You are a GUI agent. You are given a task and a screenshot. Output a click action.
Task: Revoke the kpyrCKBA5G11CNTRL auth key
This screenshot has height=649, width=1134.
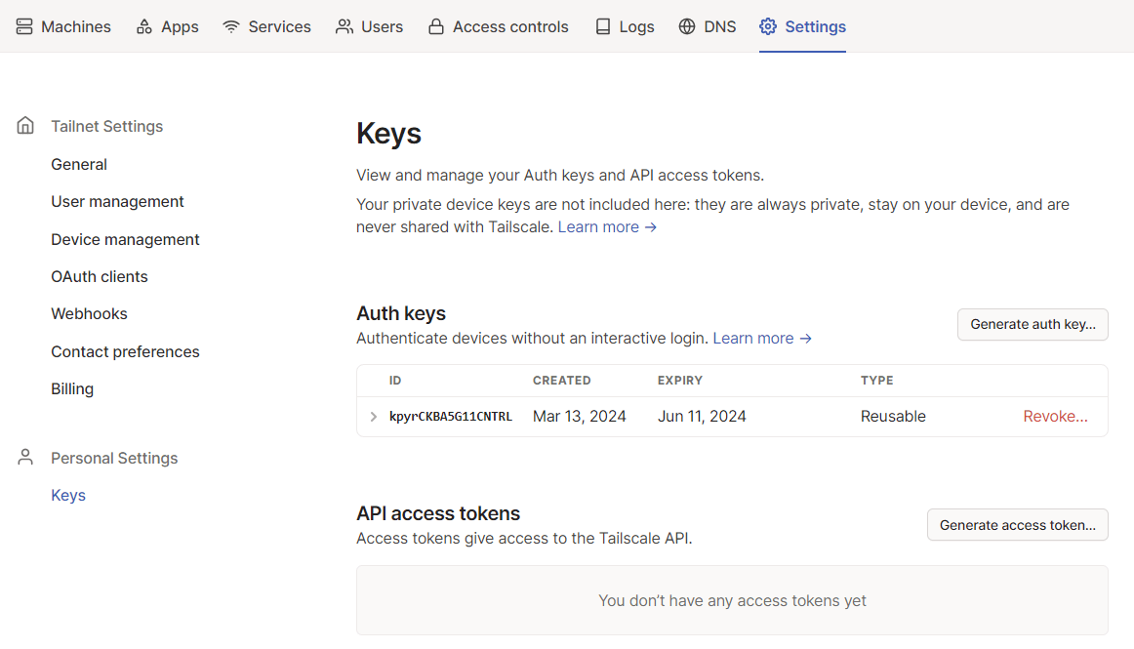pyautogui.click(x=1055, y=417)
